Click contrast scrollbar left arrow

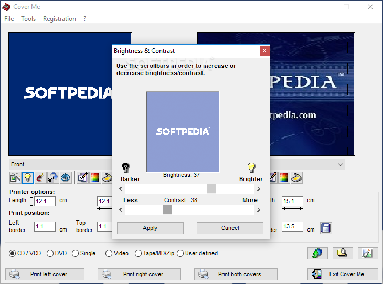[121, 209]
